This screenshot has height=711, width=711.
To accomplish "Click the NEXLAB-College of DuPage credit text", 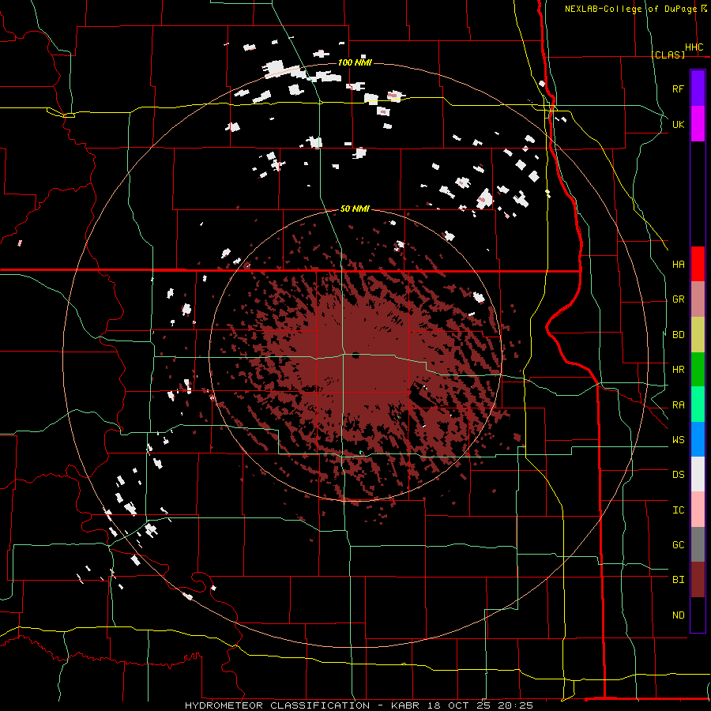I will (x=630, y=9).
